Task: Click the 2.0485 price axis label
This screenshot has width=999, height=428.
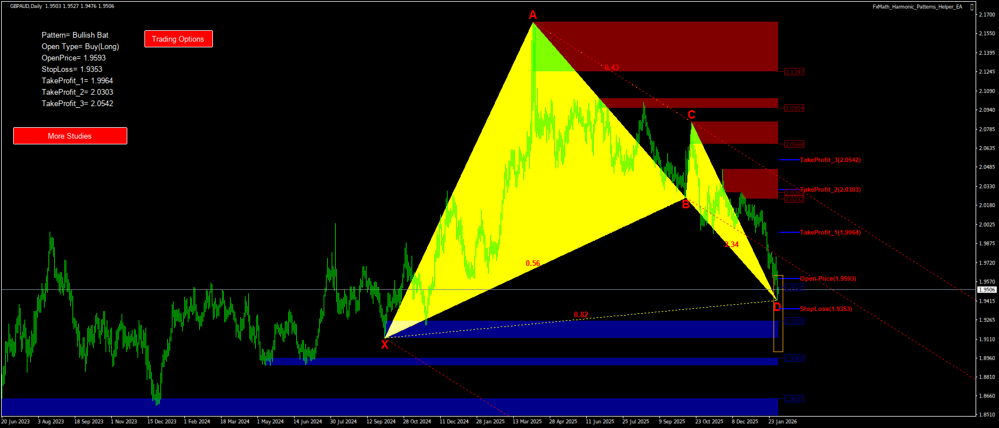Action: [986, 167]
